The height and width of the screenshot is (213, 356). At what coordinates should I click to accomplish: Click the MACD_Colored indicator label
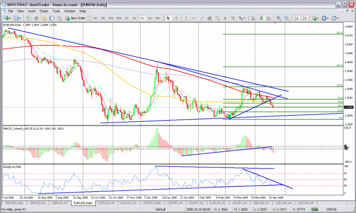[x=34, y=129]
